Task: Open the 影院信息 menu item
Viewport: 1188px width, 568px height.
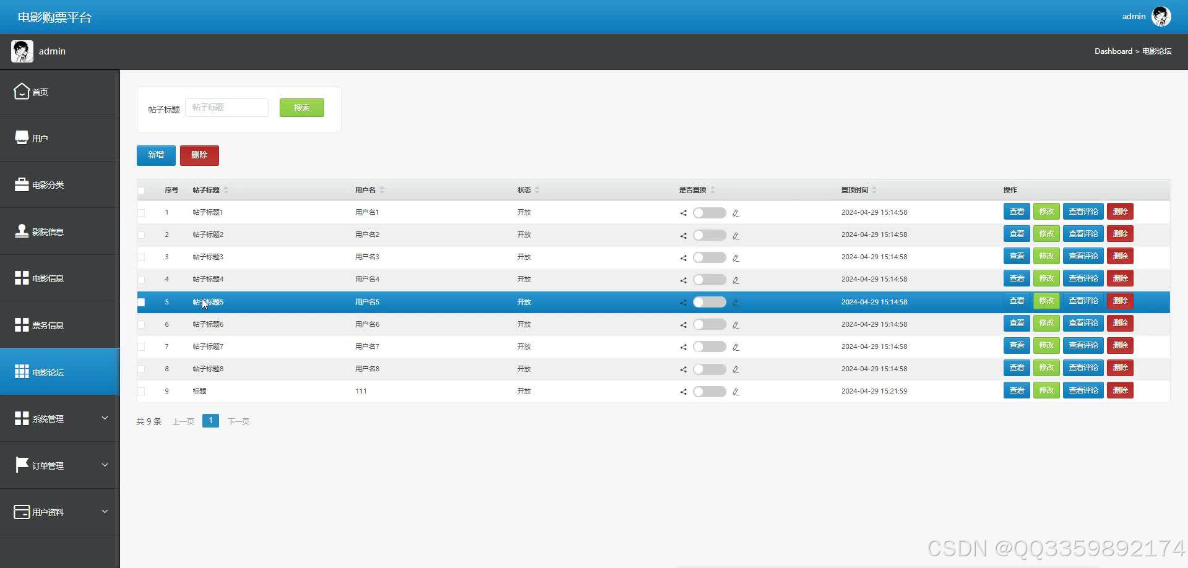Action: click(59, 231)
